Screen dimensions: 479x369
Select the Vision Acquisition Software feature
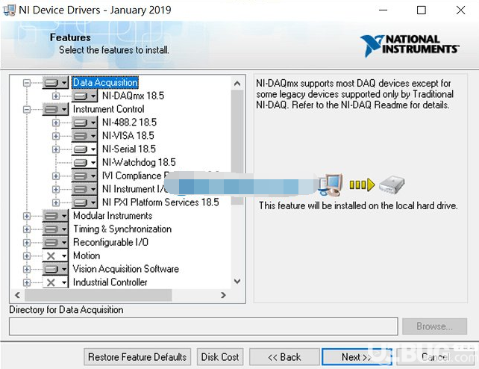click(126, 269)
